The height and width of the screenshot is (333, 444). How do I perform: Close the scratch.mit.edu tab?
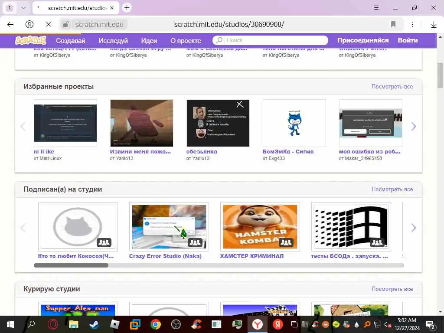pyautogui.click(x=112, y=8)
